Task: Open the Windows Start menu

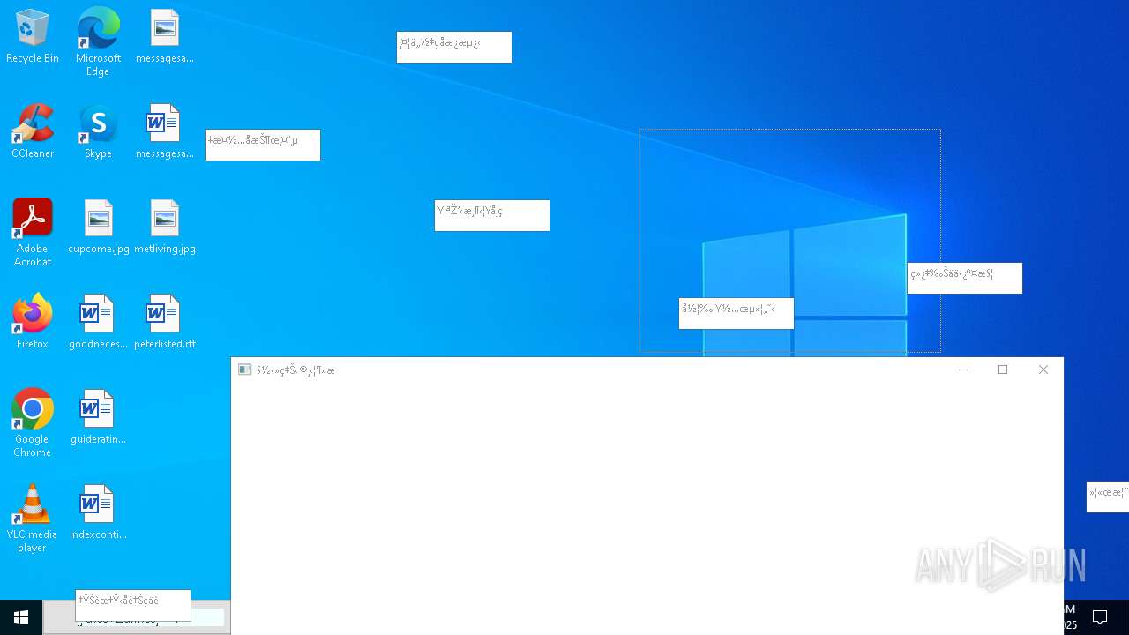Action: (x=21, y=617)
